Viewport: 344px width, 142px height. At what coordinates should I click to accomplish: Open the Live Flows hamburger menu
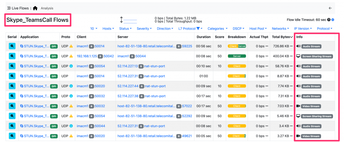click(x=9, y=8)
